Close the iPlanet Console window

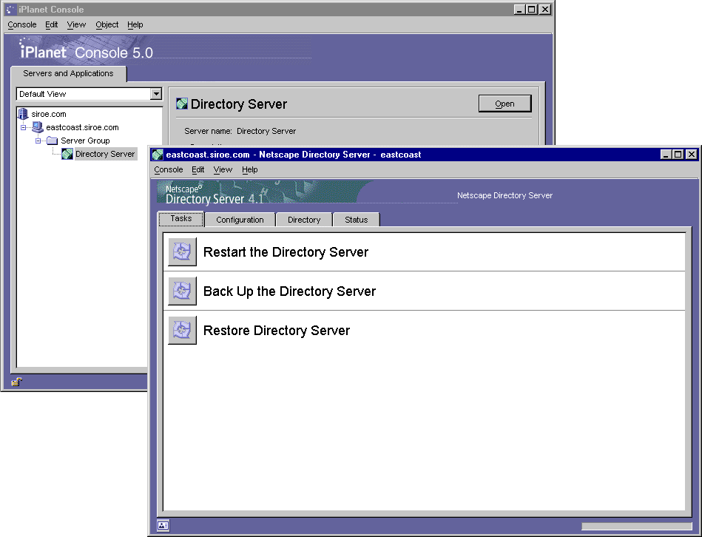coord(545,10)
